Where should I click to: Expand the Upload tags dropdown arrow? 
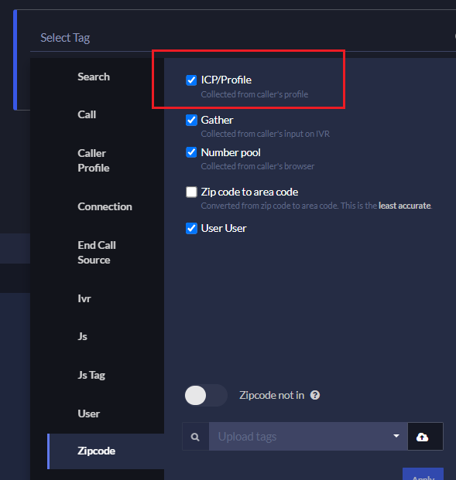click(x=396, y=436)
